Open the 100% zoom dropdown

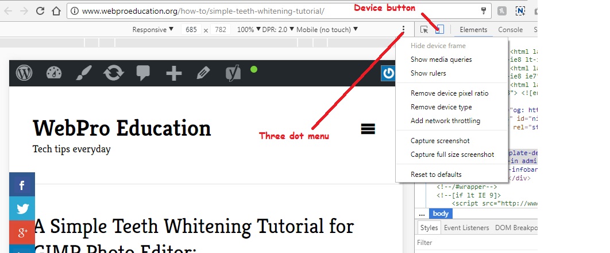point(249,29)
